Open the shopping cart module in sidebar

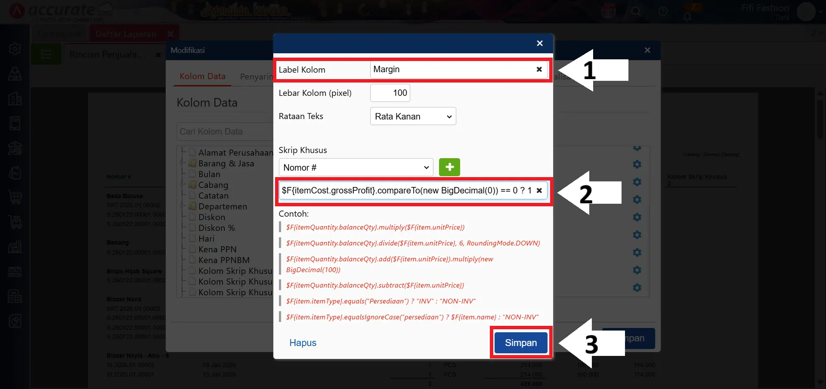[x=15, y=197]
